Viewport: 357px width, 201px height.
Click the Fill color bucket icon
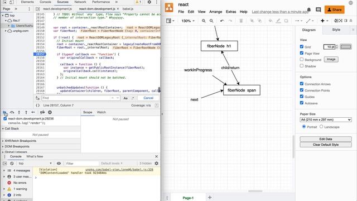pos(271,21)
